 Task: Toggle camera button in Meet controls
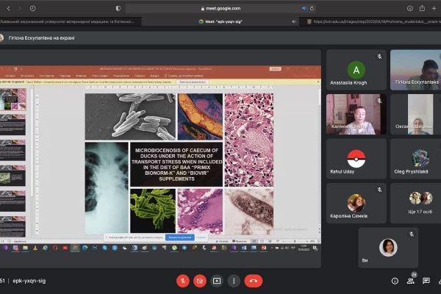click(x=200, y=281)
